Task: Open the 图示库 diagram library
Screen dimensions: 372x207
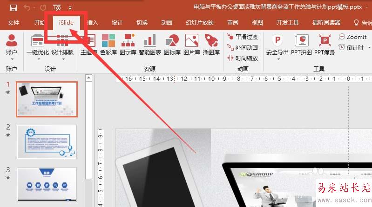Action: coord(128,44)
